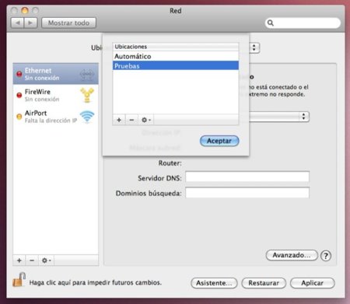Select FireWire in the network services list

(x=56, y=95)
